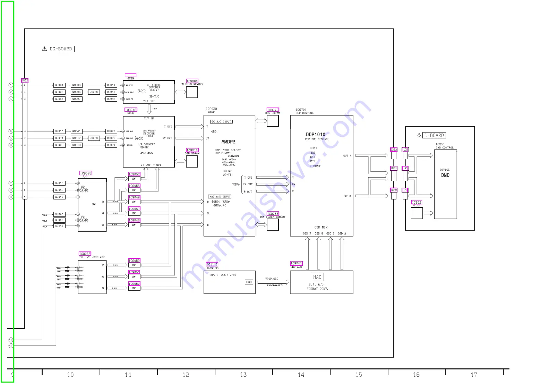Image resolution: width=549 pixels, height=384 pixels.
Task: Open the IC9050 switch link
Action: (134, 284)
